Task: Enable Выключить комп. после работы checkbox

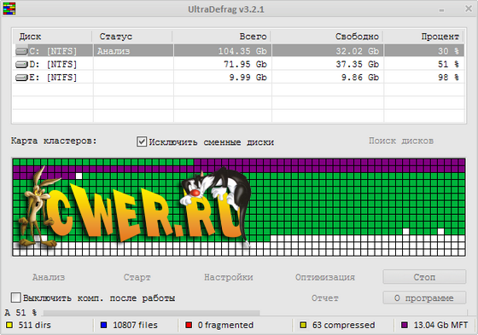Action: (16, 297)
